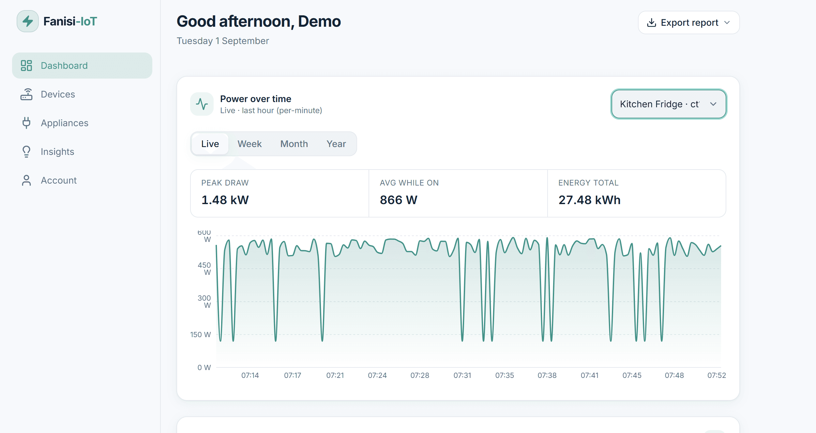
Task: Click the Fanisi-IoT lightning bolt logo
Action: pos(28,22)
